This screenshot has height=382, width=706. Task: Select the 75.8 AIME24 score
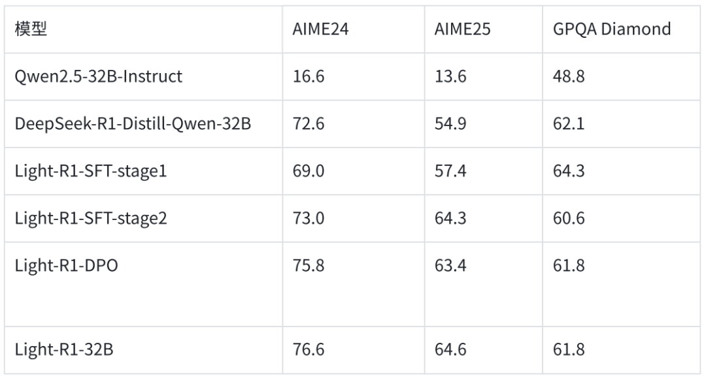click(x=309, y=266)
